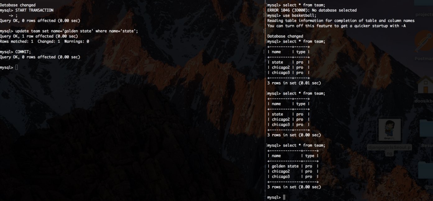The width and height of the screenshot is (433, 201).
Task: Click '3 rows in set (0.01 sec)' line
Action: click(x=294, y=83)
